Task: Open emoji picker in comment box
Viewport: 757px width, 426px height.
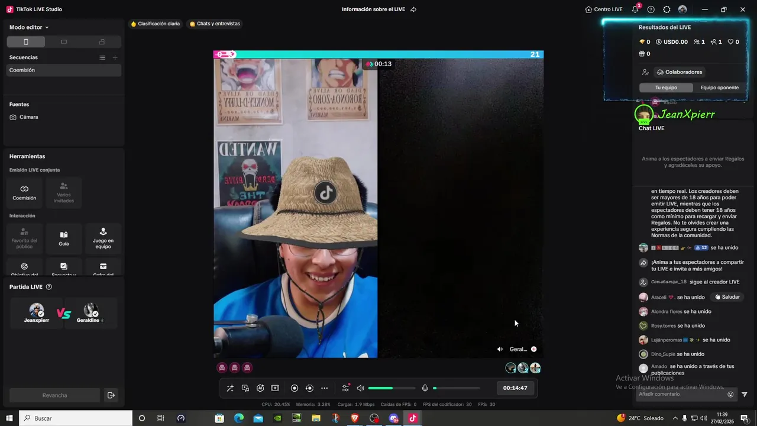Action: [730, 394]
